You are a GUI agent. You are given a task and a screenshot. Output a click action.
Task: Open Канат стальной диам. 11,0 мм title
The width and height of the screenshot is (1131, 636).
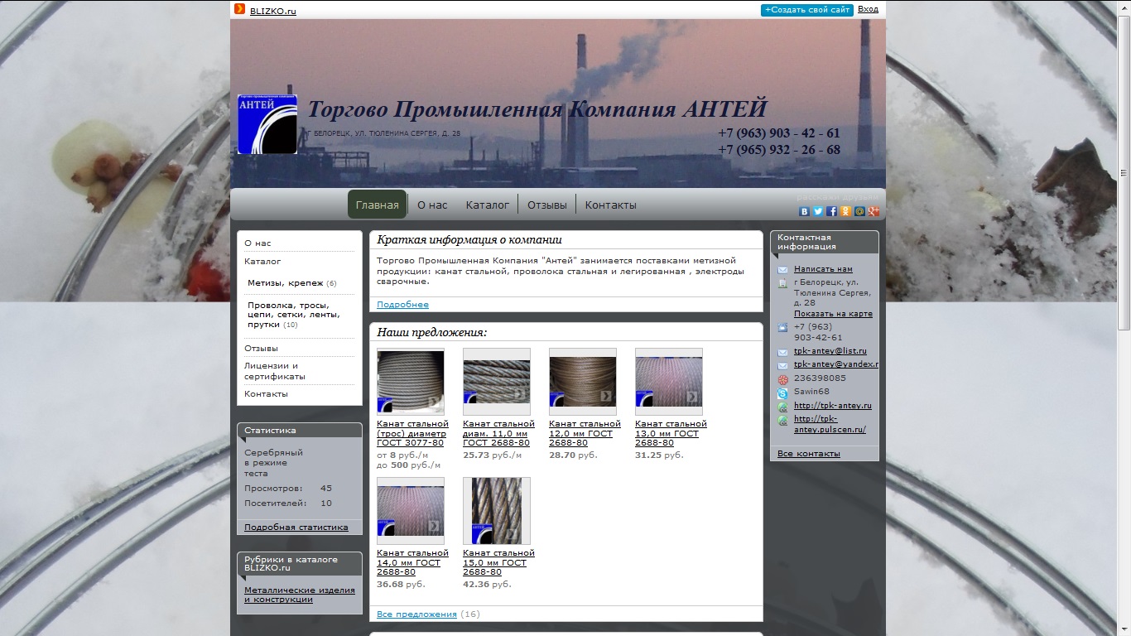click(x=498, y=433)
